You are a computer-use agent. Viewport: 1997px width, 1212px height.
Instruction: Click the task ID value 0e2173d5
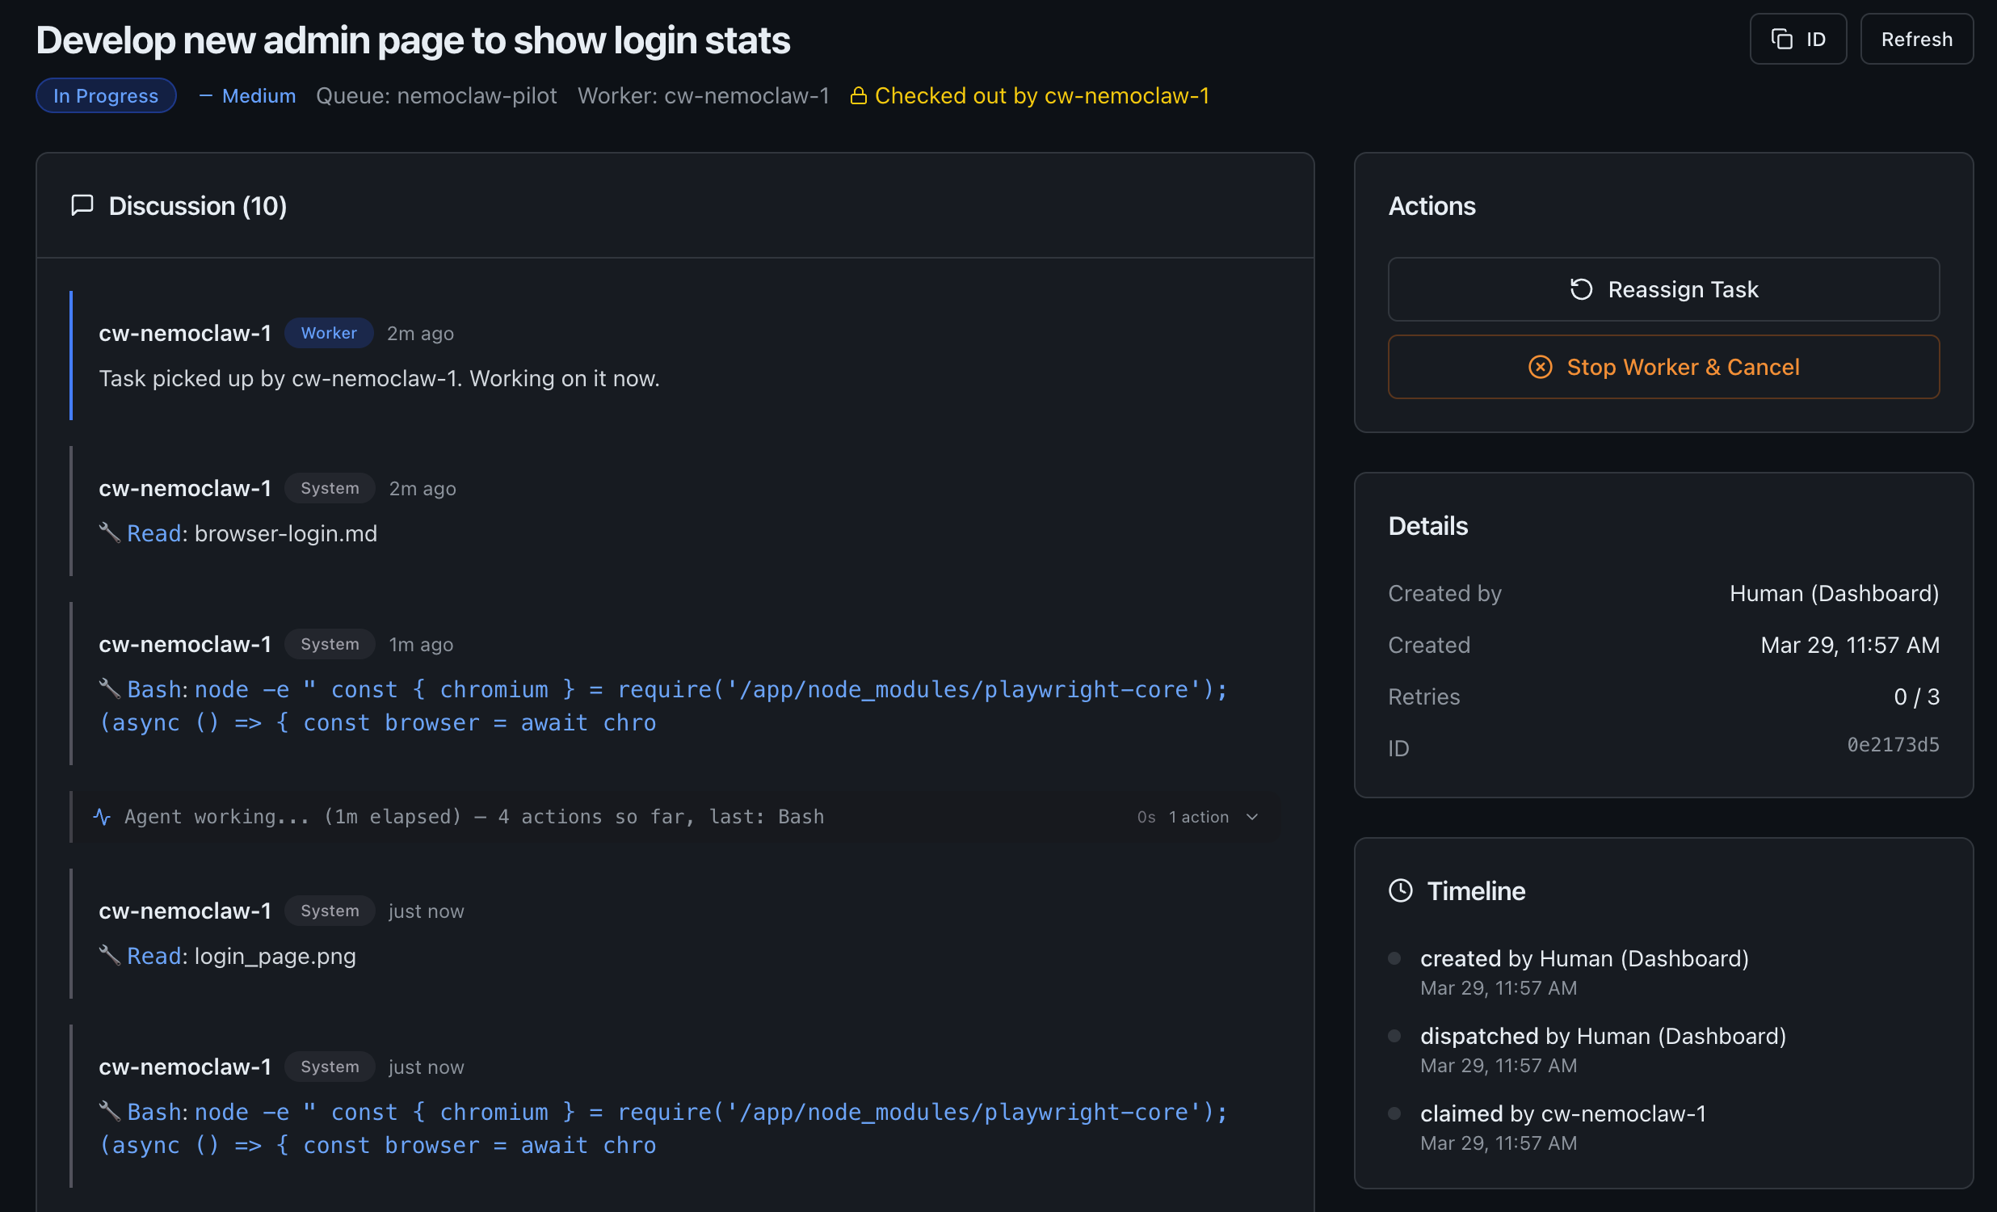(1894, 744)
